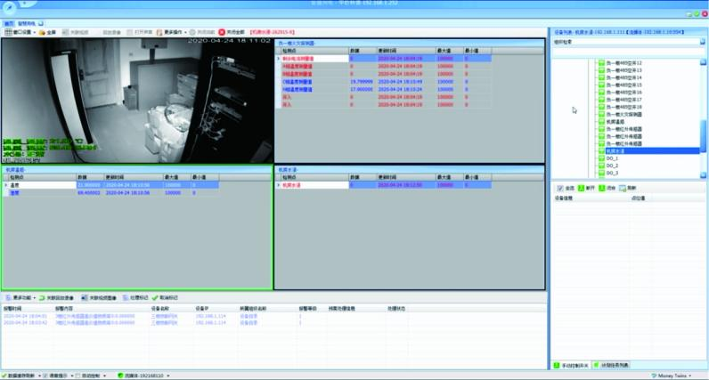Click the green 流媒体 shield status icon

(120, 375)
